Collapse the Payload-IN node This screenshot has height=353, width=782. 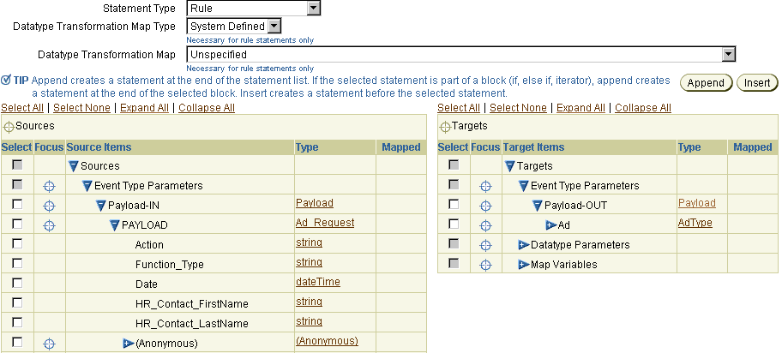click(x=101, y=206)
